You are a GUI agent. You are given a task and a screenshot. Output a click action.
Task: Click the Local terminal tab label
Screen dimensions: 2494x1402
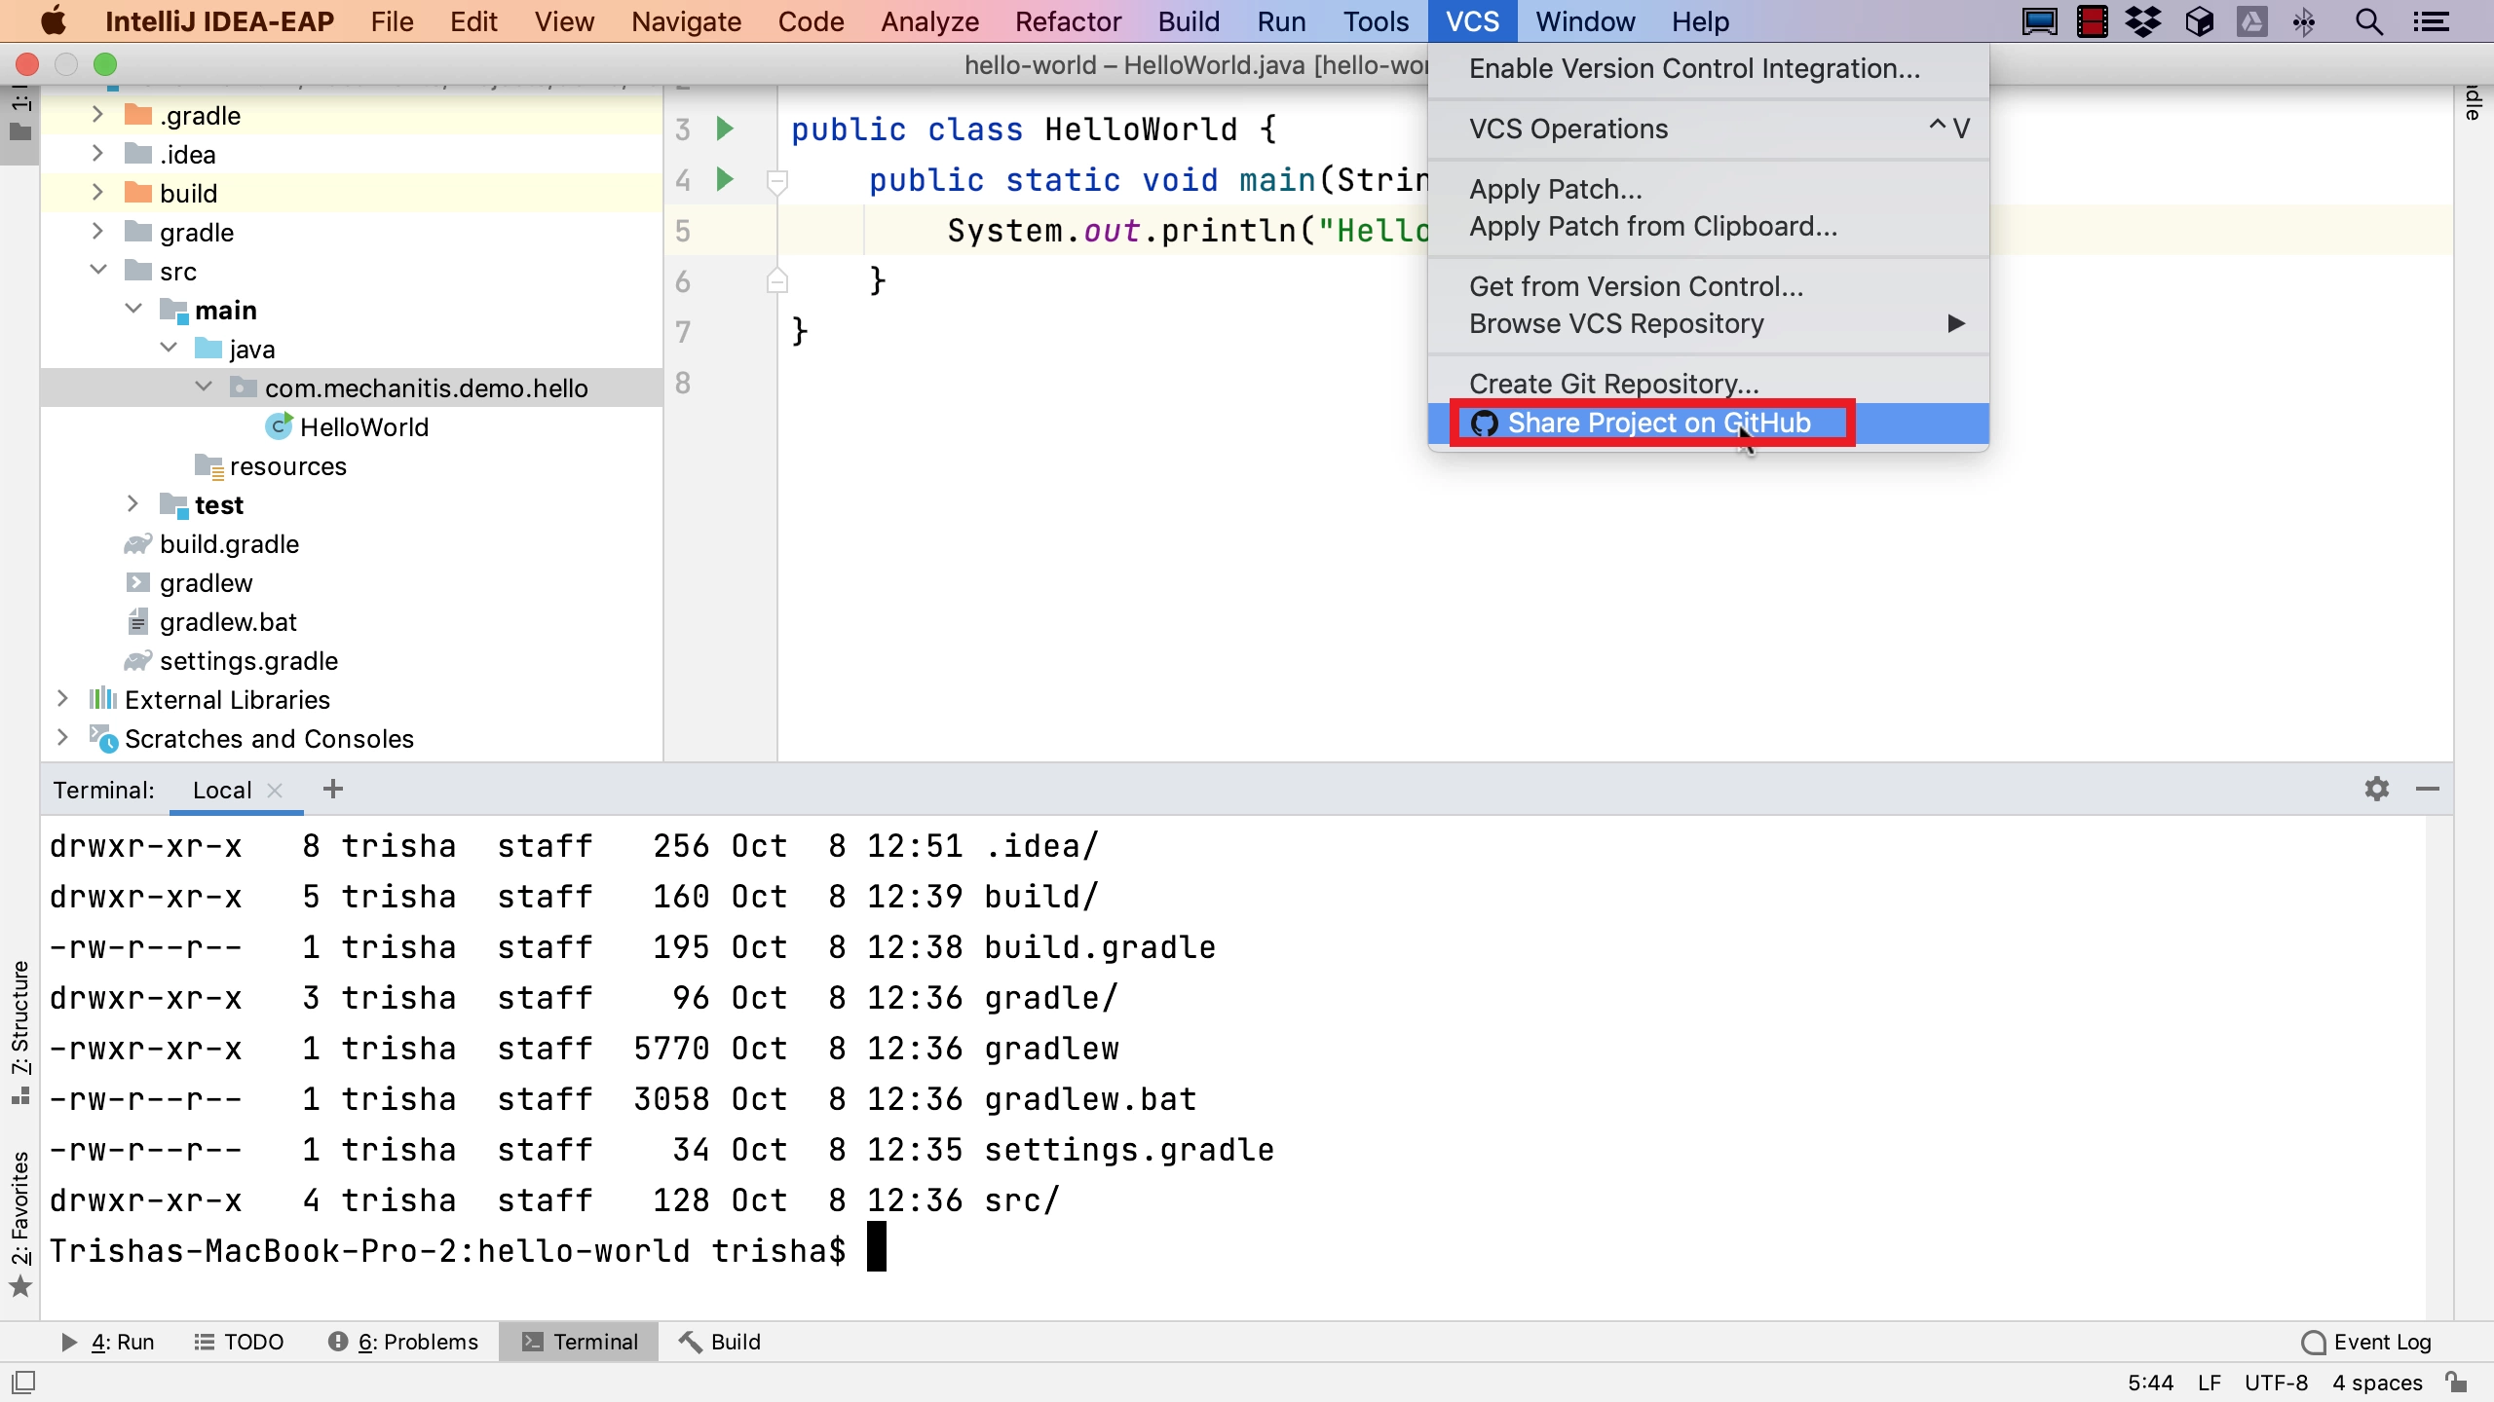coord(221,790)
